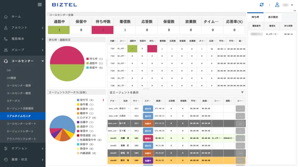Click the BIZTEL logo link
Viewport: 298px width, 167px height.
[64, 5]
